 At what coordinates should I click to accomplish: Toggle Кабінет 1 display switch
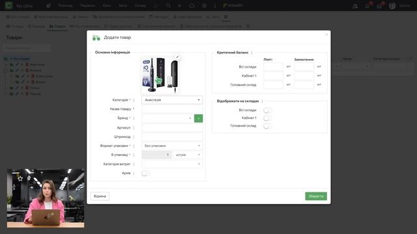click(x=267, y=118)
